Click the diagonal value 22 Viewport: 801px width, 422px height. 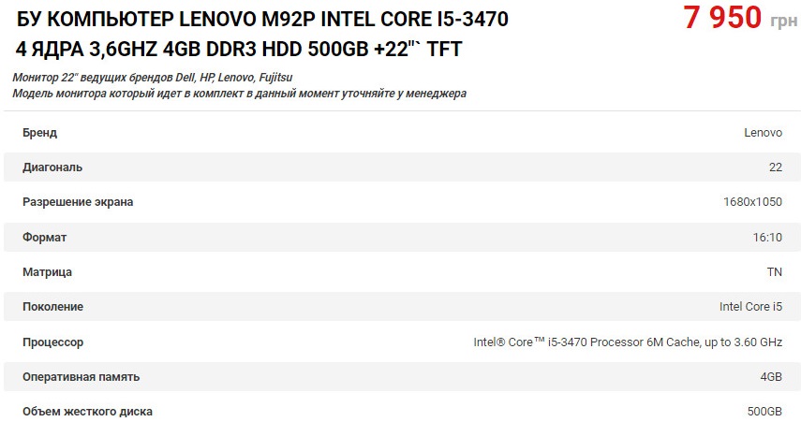(776, 167)
